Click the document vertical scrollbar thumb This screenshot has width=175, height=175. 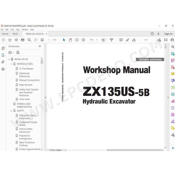[165, 47]
